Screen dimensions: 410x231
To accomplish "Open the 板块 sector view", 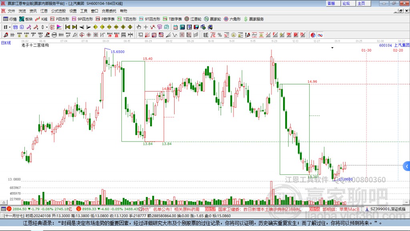I will [26, 19].
